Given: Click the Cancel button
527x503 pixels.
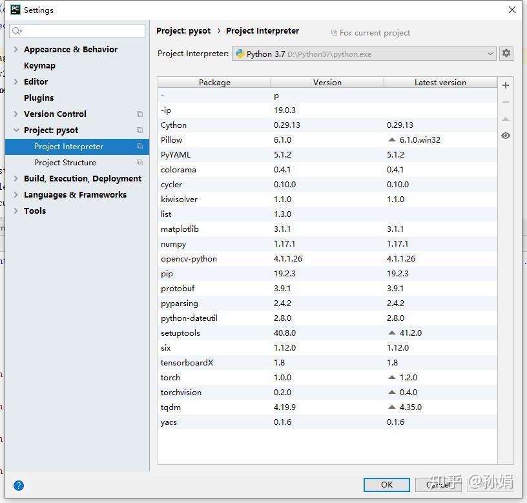Looking at the screenshot, I should tap(439, 484).
